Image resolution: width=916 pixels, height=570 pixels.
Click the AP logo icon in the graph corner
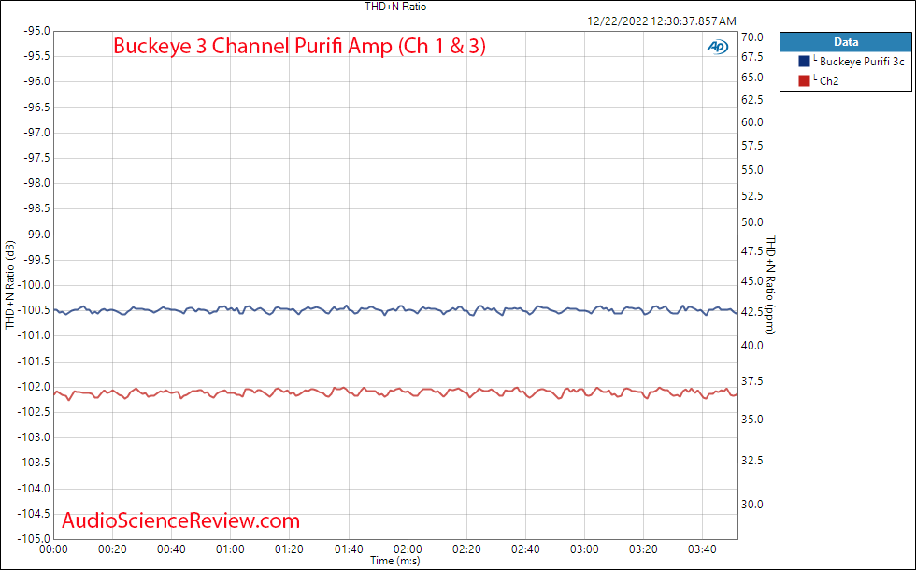[718, 47]
